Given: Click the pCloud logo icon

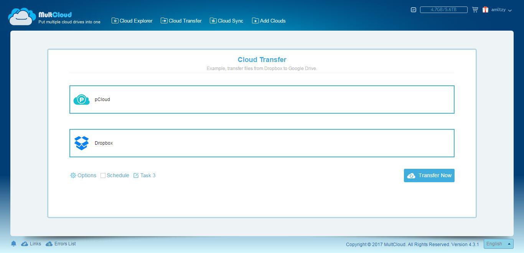Looking at the screenshot, I should (81, 100).
